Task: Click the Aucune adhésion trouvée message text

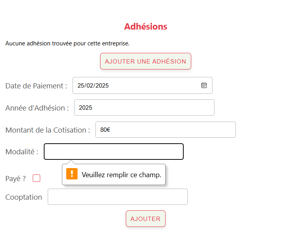Action: click(67, 43)
